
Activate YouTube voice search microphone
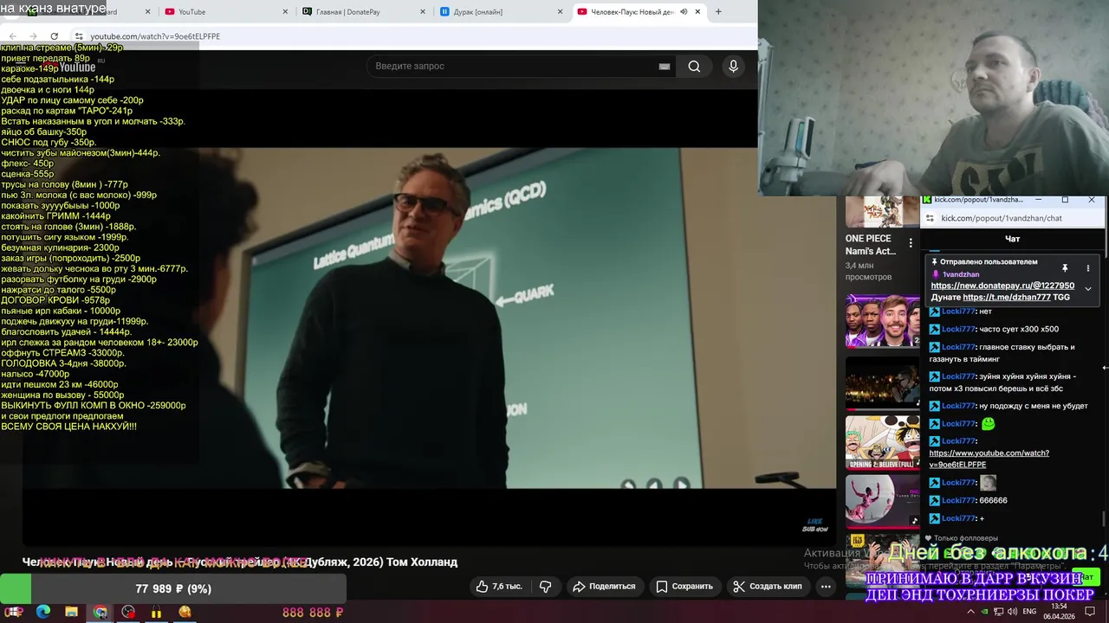tap(733, 66)
